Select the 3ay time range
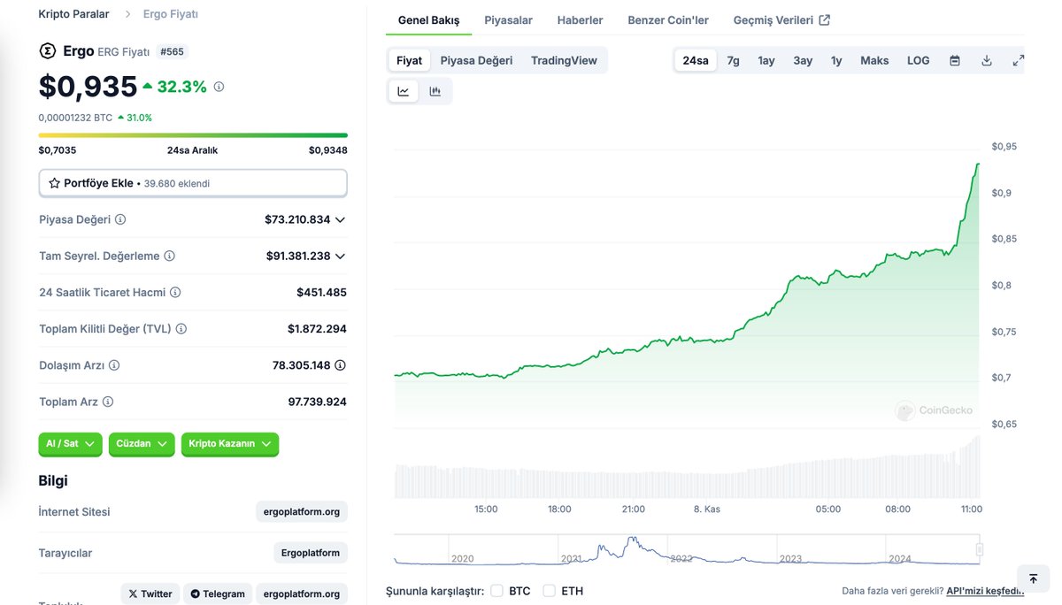The image size is (1062, 605). point(803,60)
